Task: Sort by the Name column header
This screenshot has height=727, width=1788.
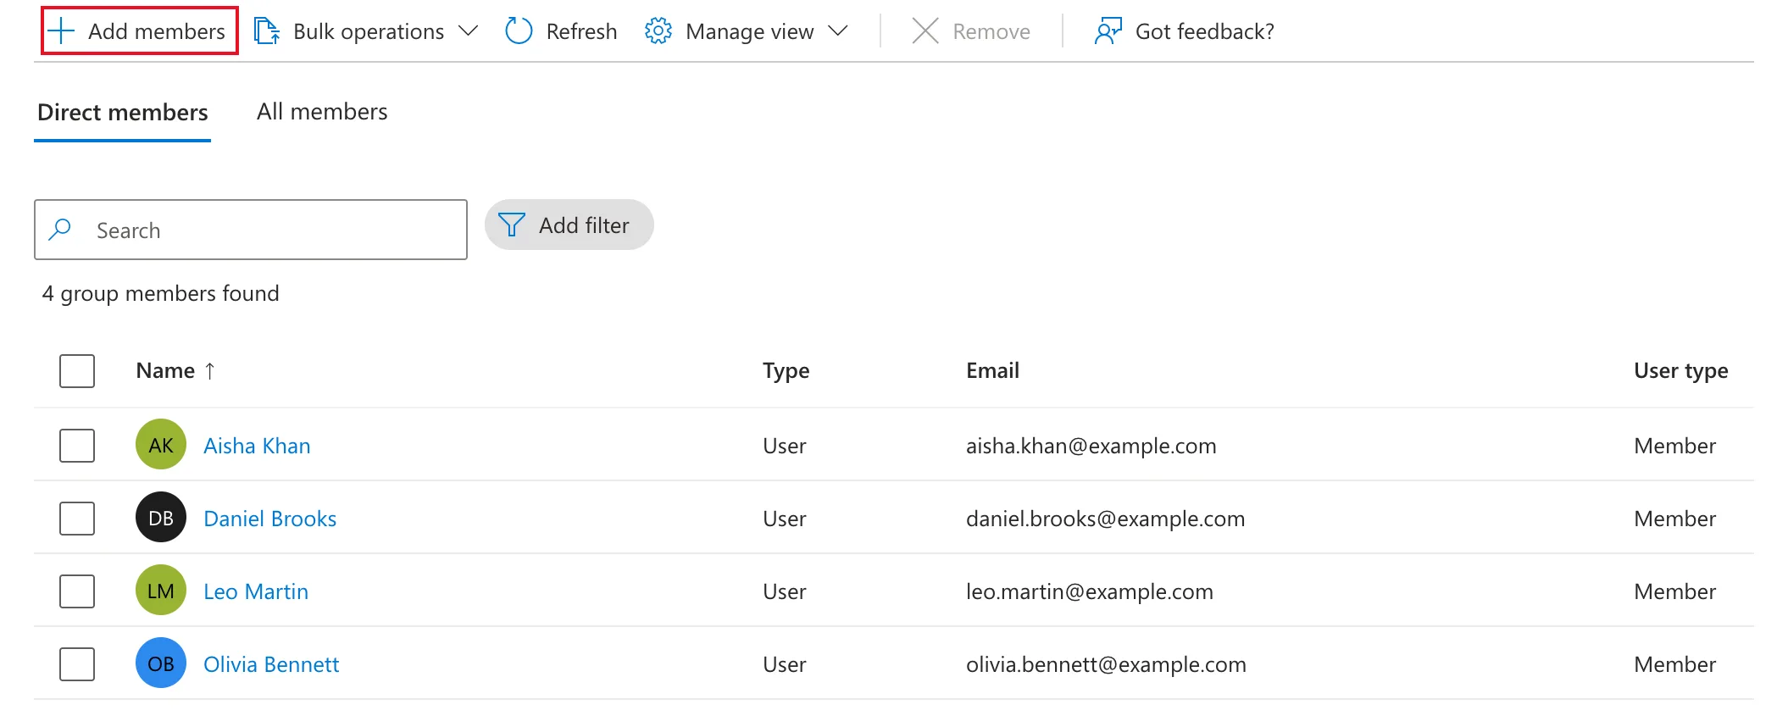Action: click(165, 370)
